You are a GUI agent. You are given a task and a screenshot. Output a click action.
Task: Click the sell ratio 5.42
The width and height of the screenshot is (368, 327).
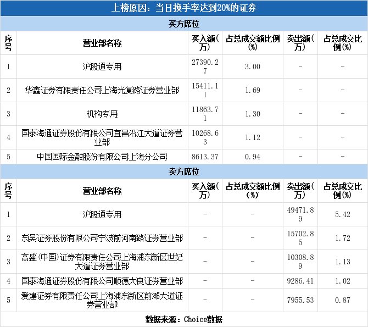[343, 214]
